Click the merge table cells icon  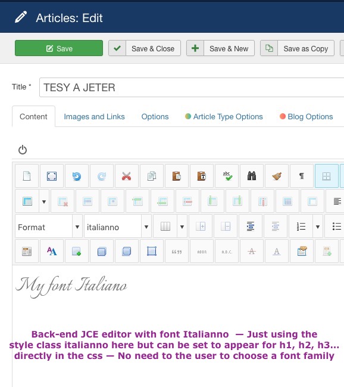click(x=312, y=201)
